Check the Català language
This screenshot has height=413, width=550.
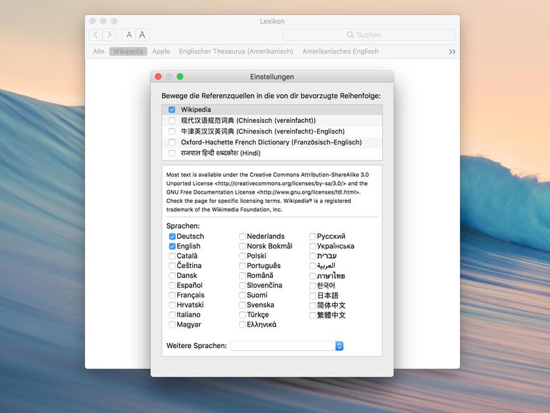pyautogui.click(x=172, y=256)
